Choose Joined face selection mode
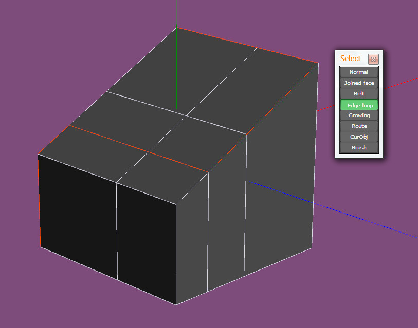Image resolution: width=418 pixels, height=328 pixels. coord(359,83)
